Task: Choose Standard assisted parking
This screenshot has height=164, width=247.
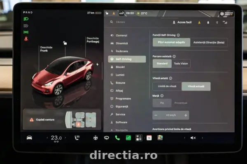Action: coord(162,64)
